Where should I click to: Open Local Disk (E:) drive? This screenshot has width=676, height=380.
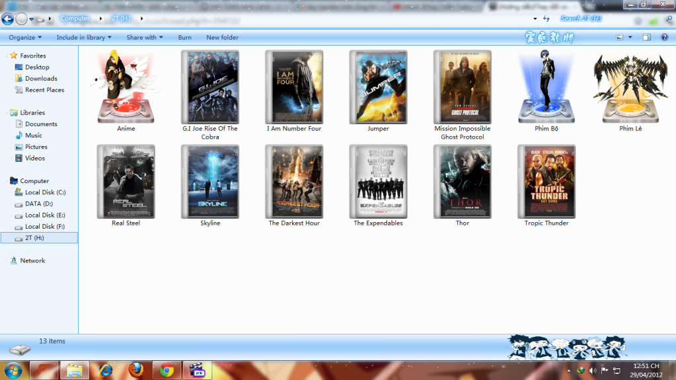pos(45,215)
